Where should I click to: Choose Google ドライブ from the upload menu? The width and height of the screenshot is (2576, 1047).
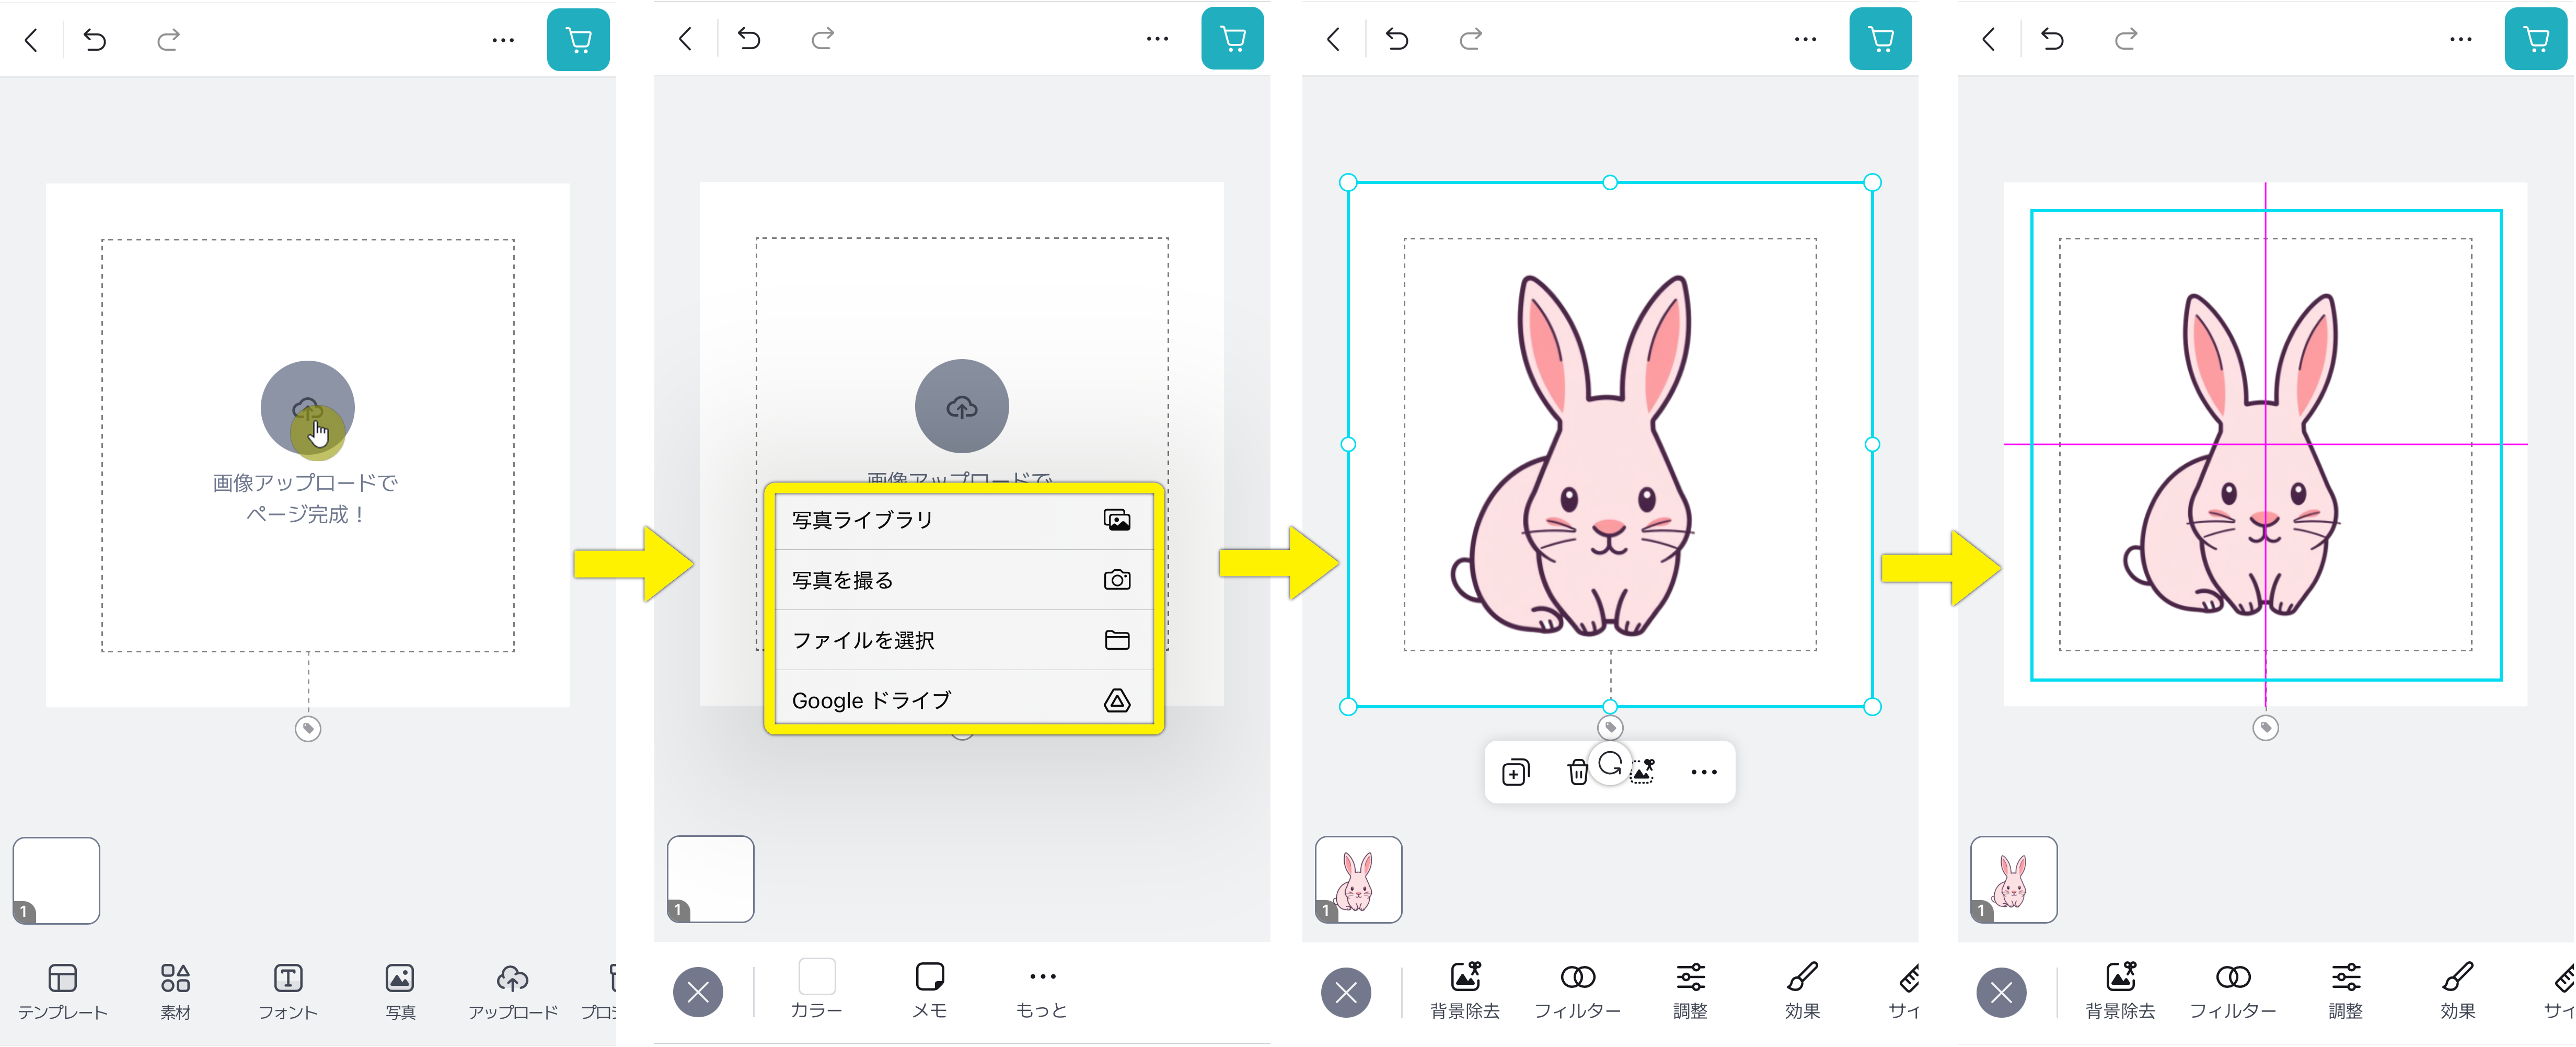point(963,700)
